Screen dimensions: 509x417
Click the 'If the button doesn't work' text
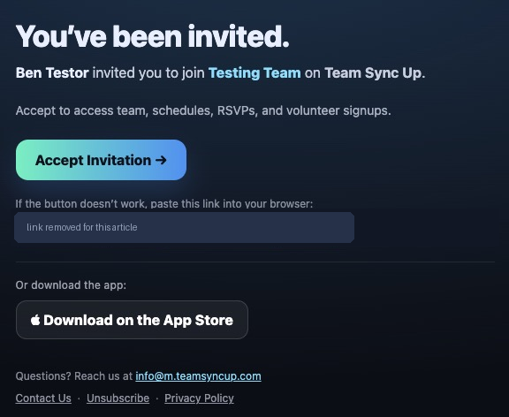pos(164,204)
